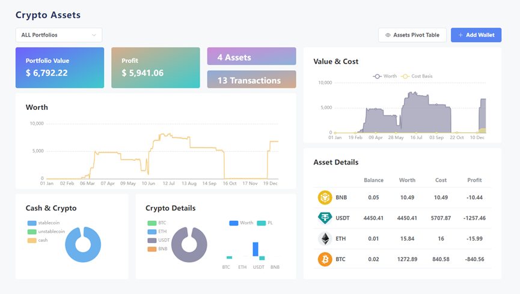
Task: Click the Add Wallet button
Action: pos(476,35)
